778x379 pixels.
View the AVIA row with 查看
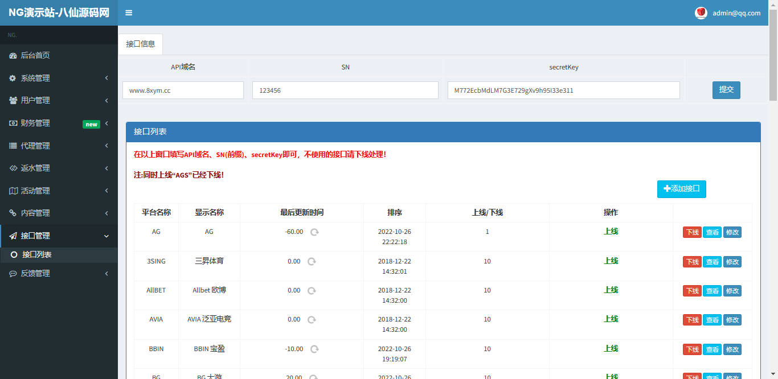[712, 320]
